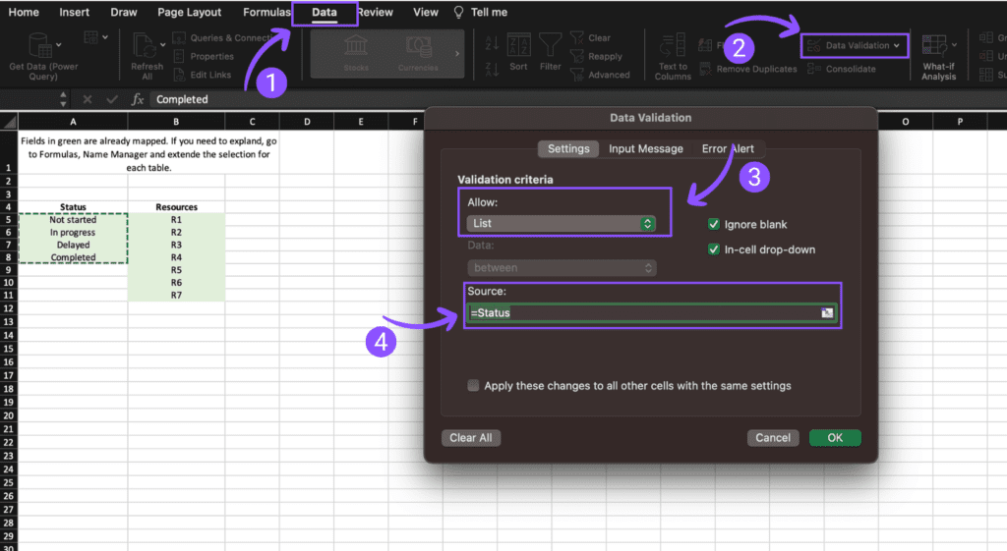Viewport: 1007px width, 551px height.
Task: Open the Allow dropdown showing List
Action: (x=562, y=224)
